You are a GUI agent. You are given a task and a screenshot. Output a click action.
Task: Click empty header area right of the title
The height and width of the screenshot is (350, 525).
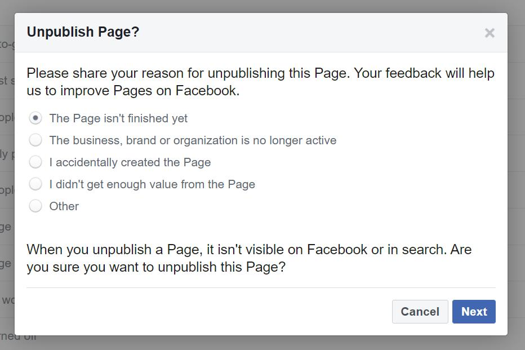pyautogui.click(x=310, y=32)
